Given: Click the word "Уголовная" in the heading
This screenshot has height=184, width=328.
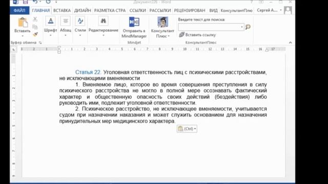Looking at the screenshot, I should click(x=116, y=72).
